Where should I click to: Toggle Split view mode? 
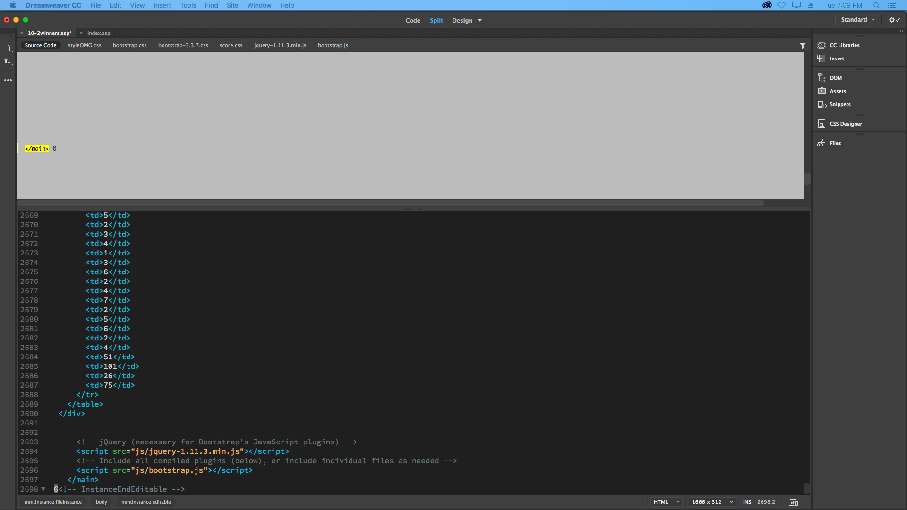click(436, 20)
